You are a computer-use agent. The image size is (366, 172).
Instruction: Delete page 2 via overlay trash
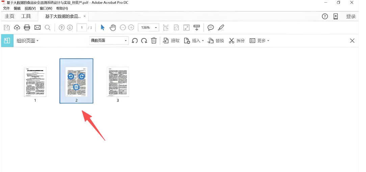76,87
